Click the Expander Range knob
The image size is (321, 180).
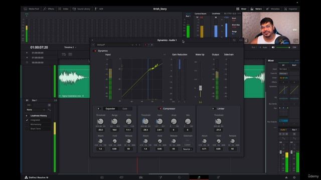click(114, 121)
